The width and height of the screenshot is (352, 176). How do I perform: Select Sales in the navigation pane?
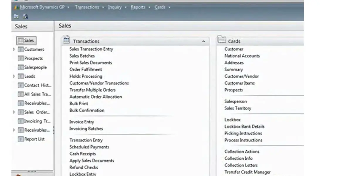pos(27,40)
